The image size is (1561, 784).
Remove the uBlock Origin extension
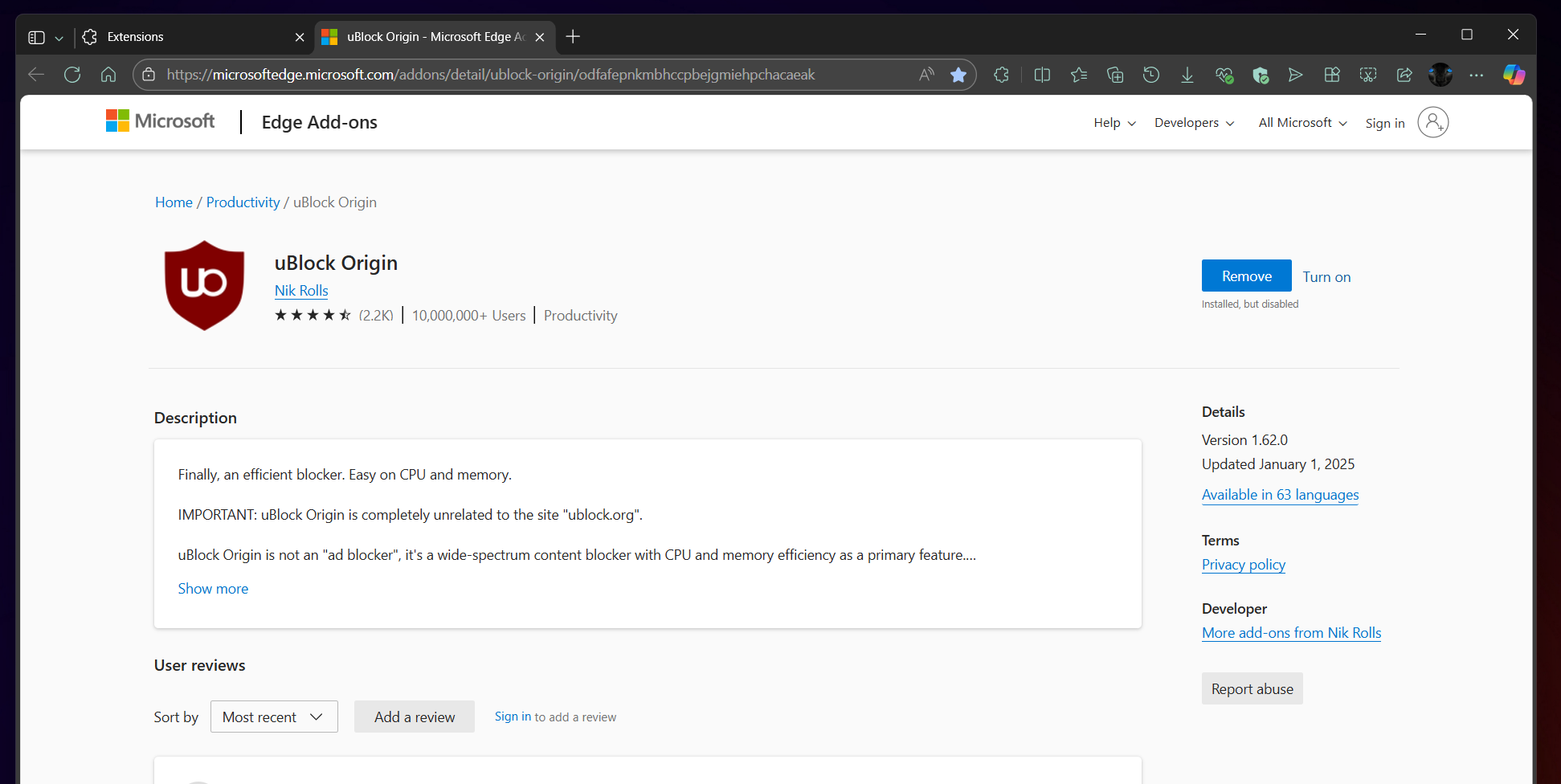click(x=1247, y=276)
